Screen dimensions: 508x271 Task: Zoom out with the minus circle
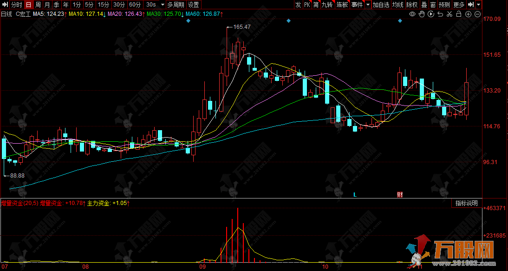click(477, 14)
